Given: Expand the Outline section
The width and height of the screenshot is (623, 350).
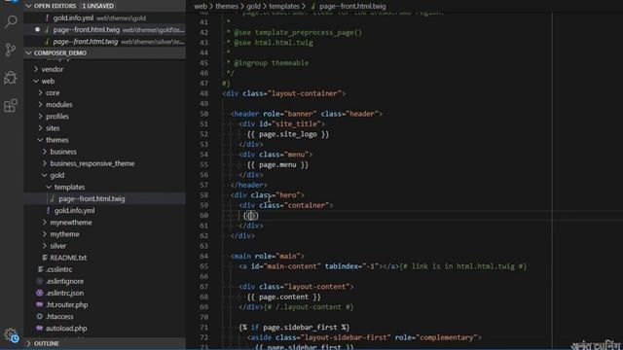Looking at the screenshot, I should click(28, 343).
